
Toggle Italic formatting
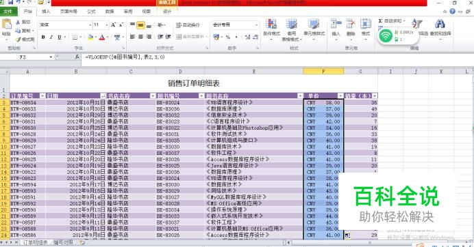tap(51, 37)
